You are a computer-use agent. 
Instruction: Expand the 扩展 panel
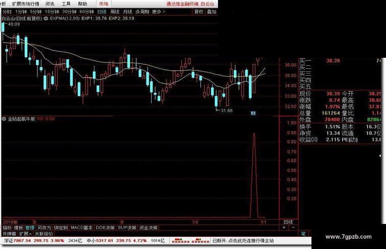[x=26, y=234]
